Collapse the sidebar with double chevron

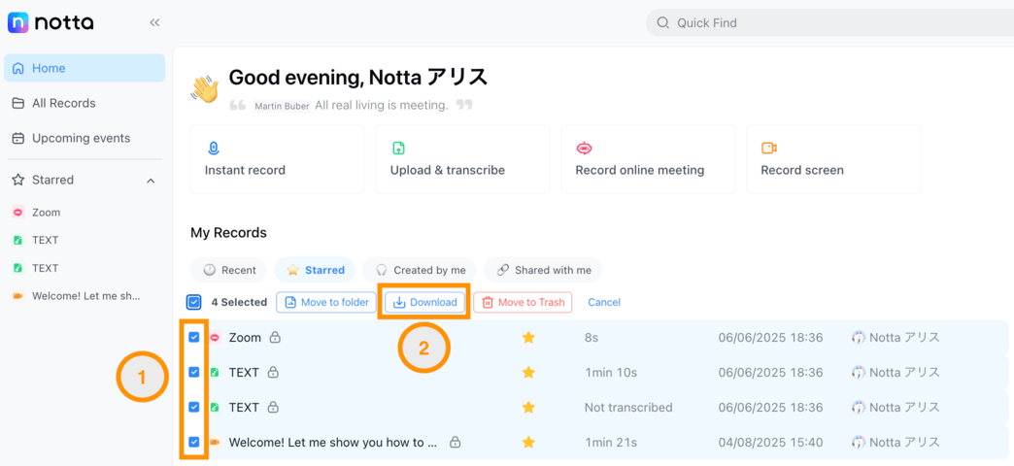[154, 22]
